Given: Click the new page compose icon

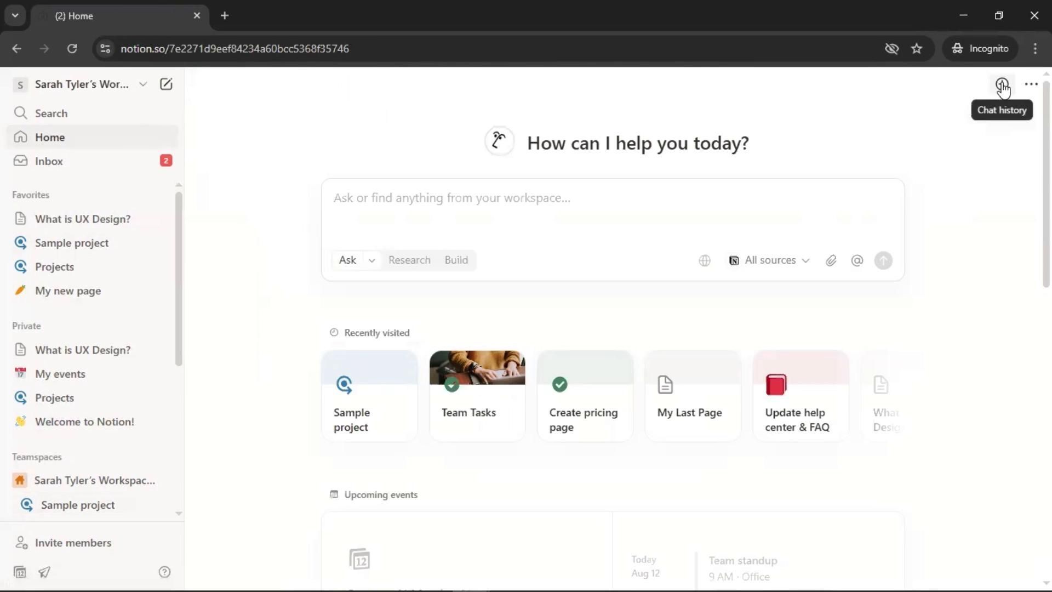Looking at the screenshot, I should 165,84.
